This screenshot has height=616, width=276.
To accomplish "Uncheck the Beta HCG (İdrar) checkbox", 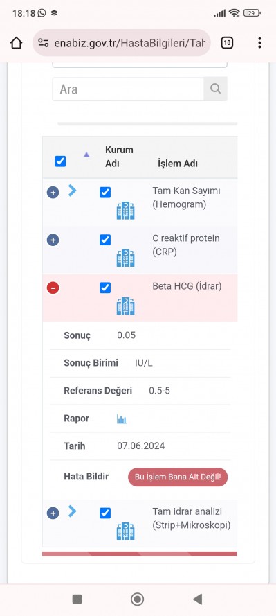I will click(105, 288).
